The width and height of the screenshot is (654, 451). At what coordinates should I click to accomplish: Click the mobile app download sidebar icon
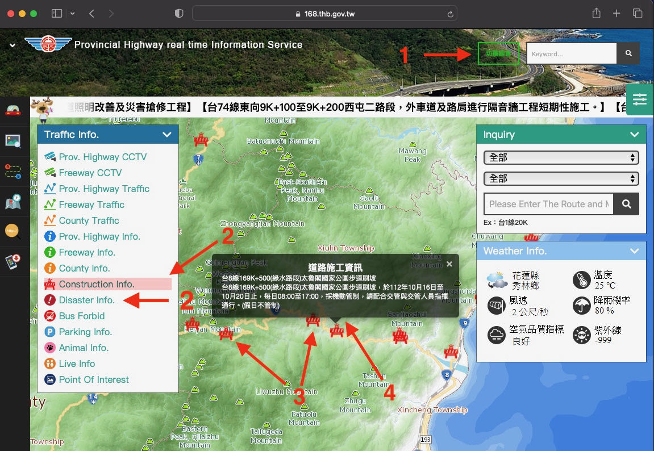[13, 262]
